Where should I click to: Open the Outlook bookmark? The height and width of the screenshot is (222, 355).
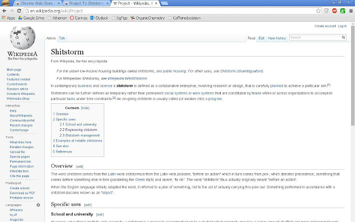point(99,18)
